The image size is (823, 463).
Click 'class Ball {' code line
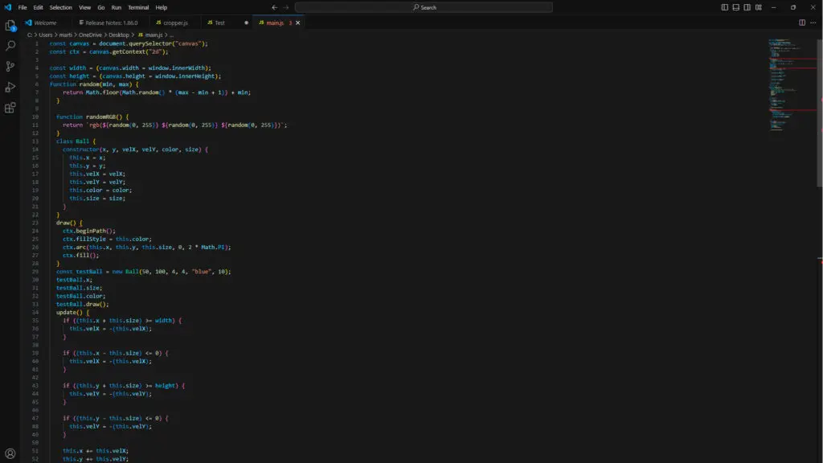pos(76,141)
